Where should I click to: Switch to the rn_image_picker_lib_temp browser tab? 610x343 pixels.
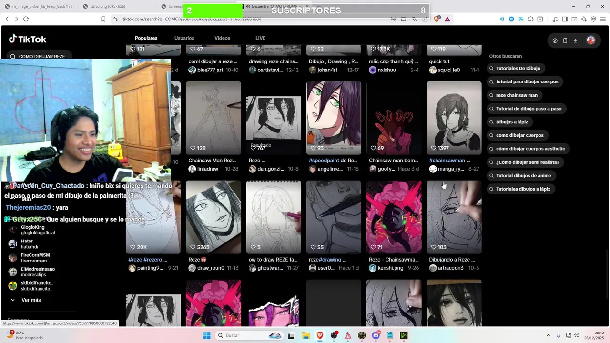point(39,6)
